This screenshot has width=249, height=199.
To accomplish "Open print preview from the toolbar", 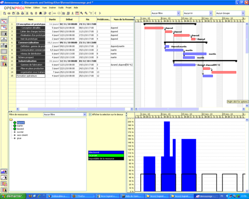I will tap(23, 13).
